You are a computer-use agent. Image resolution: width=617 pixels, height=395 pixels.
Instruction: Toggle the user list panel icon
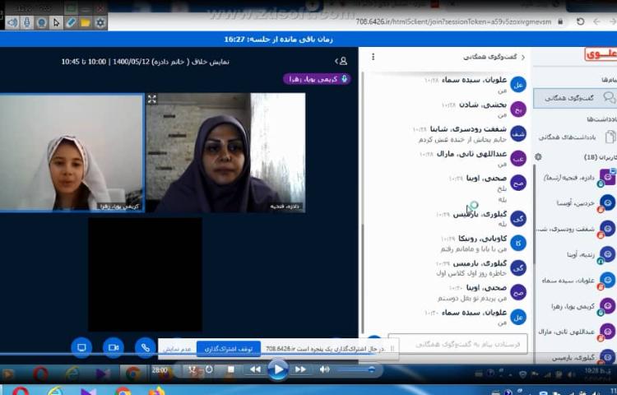[341, 61]
